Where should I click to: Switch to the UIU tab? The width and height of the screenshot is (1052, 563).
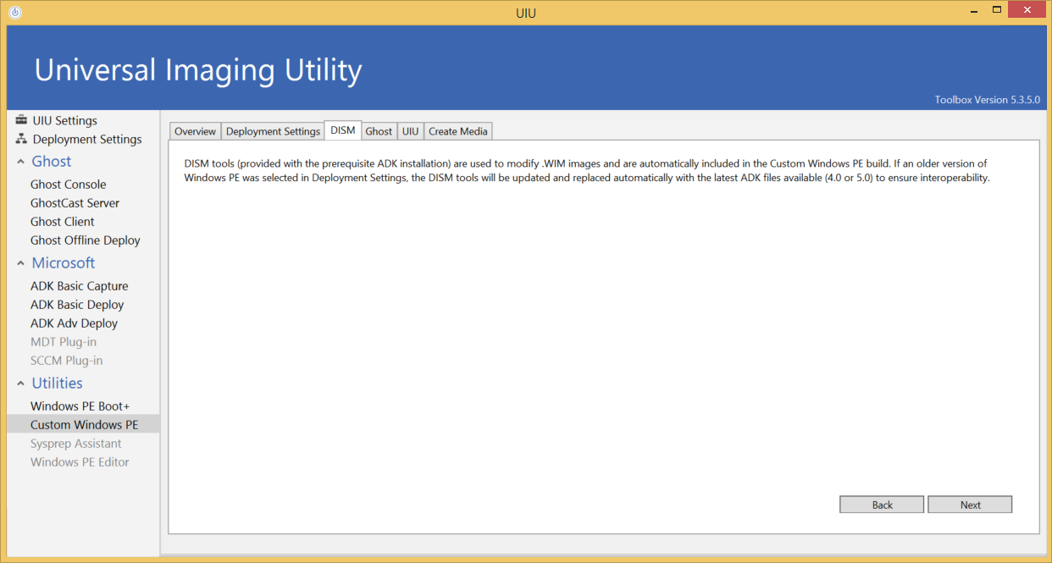click(x=411, y=131)
